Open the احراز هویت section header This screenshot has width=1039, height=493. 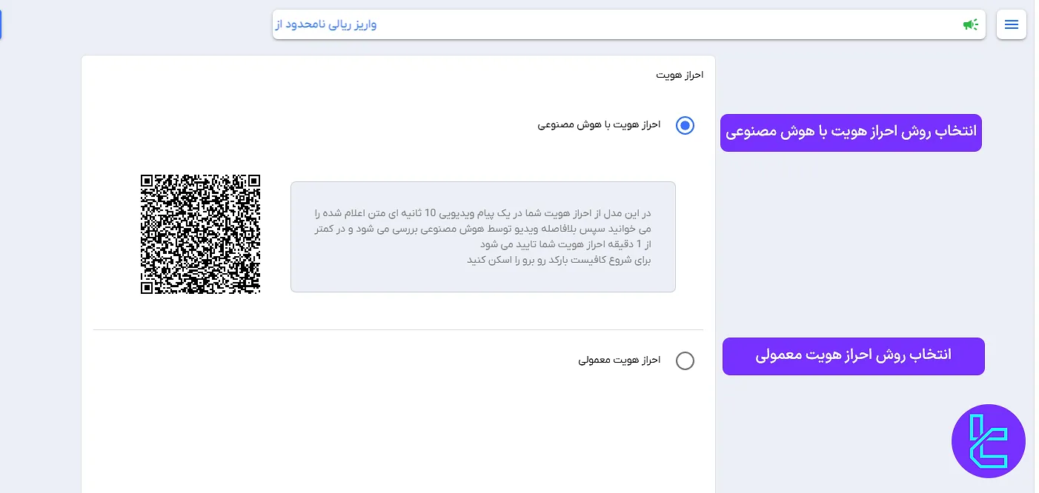click(x=681, y=74)
